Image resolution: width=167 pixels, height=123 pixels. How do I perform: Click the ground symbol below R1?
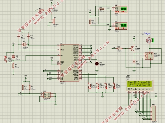coord(13,73)
